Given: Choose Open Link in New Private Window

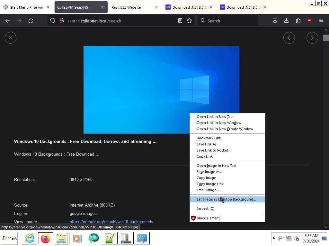Looking at the screenshot, I should [x=227, y=129].
